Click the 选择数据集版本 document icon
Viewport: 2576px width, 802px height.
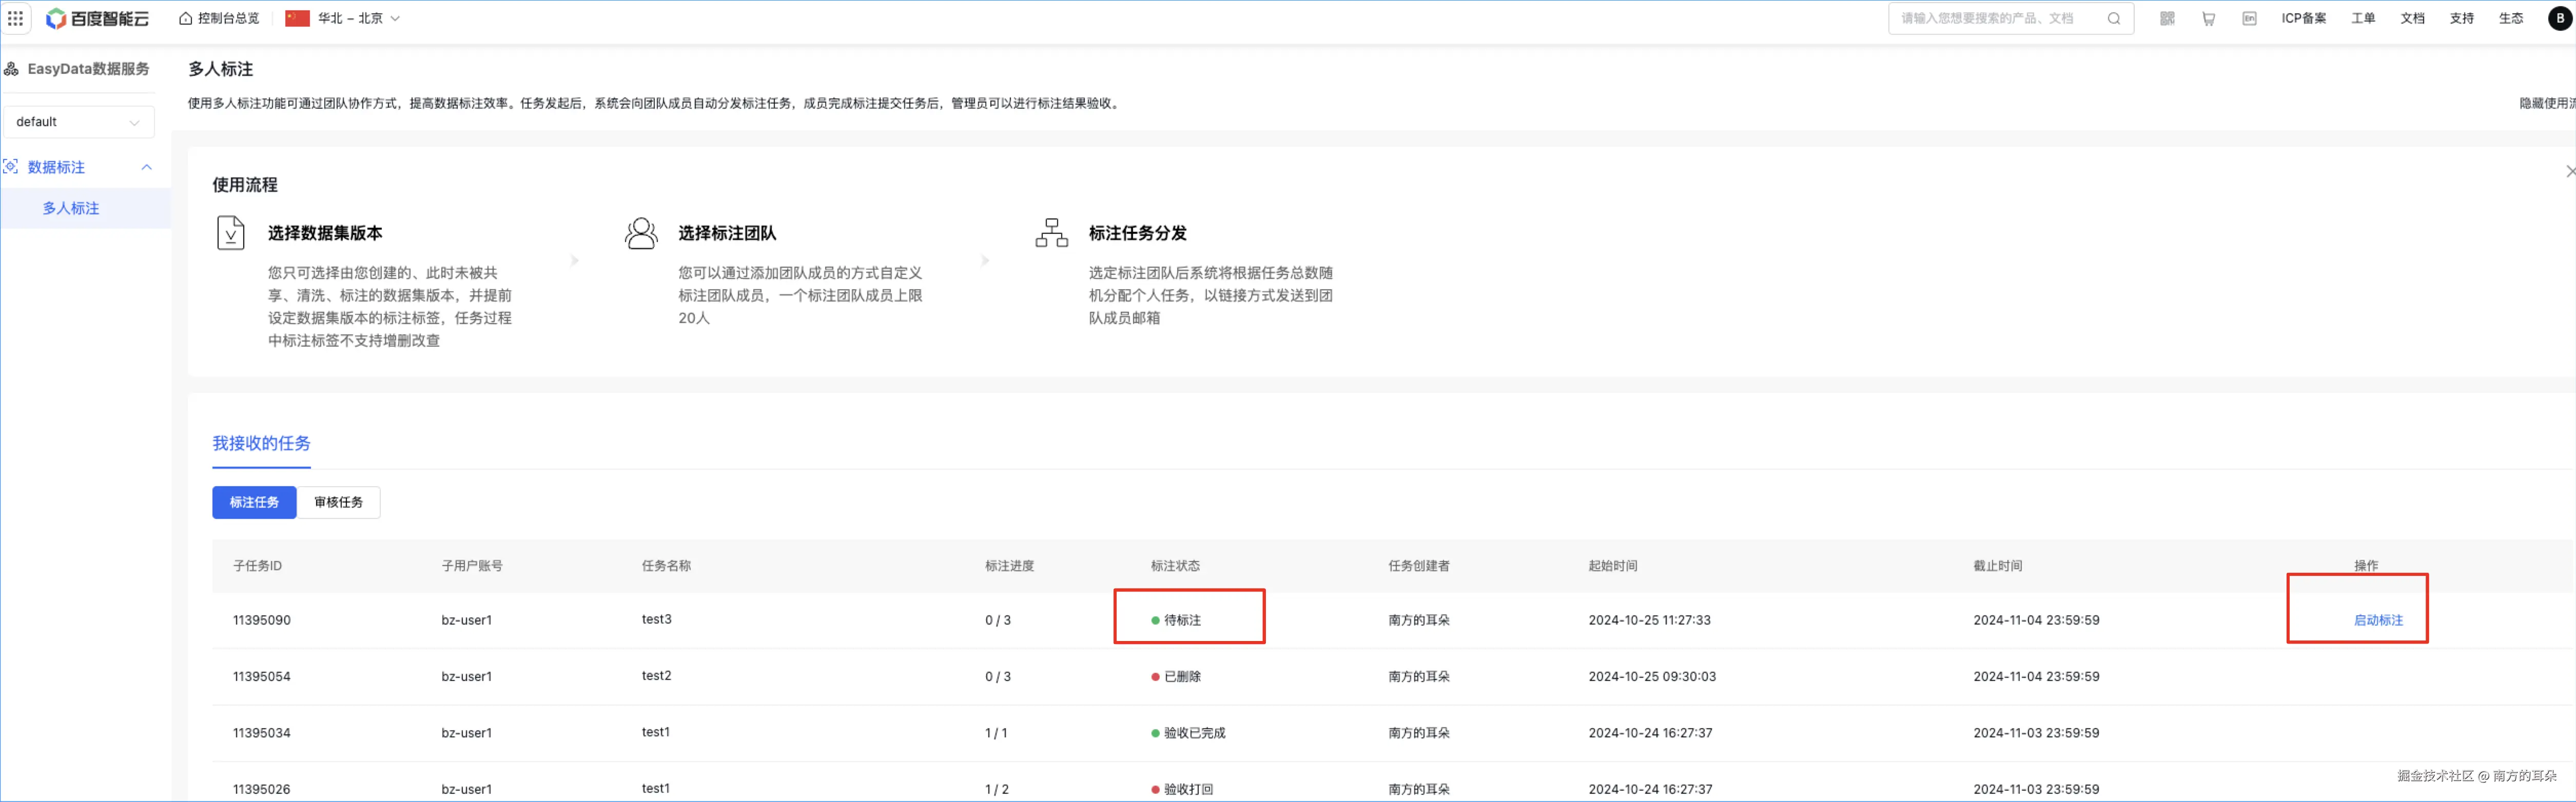(231, 233)
